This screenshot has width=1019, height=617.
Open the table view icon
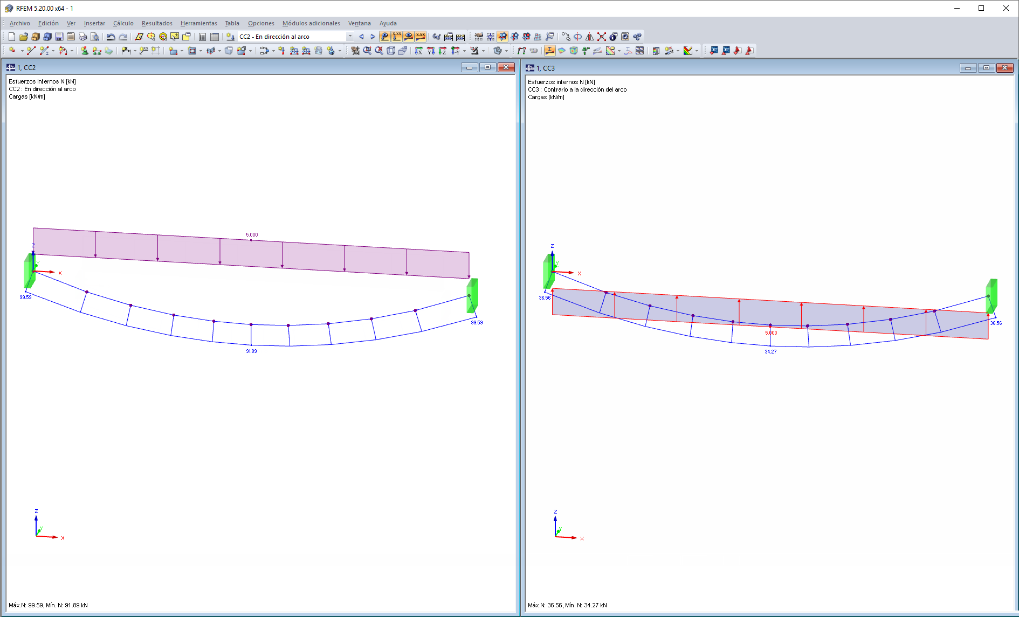pos(215,37)
